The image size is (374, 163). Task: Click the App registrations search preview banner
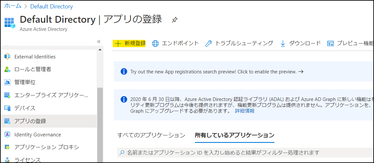point(244,71)
